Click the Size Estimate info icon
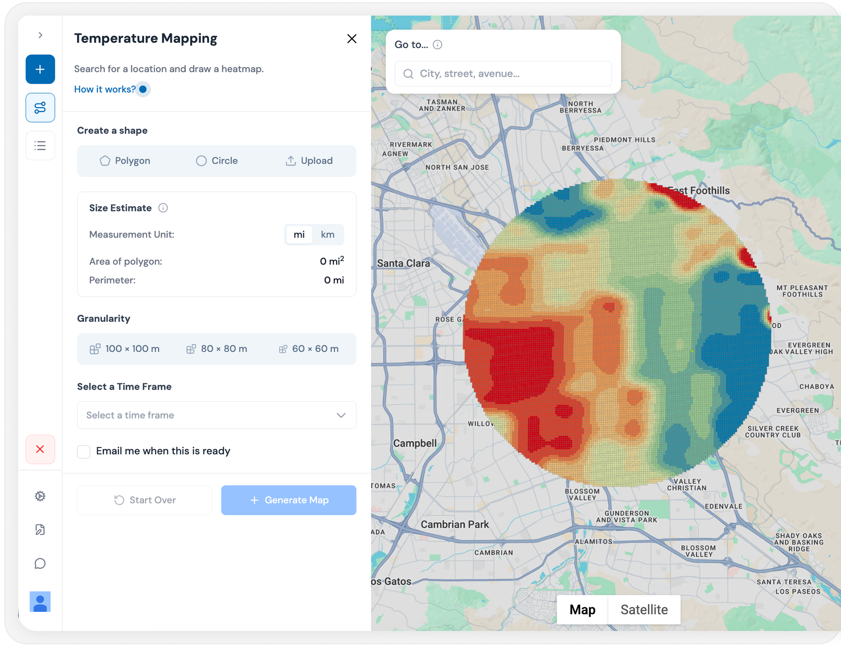The height and width of the screenshot is (651, 841). [163, 208]
